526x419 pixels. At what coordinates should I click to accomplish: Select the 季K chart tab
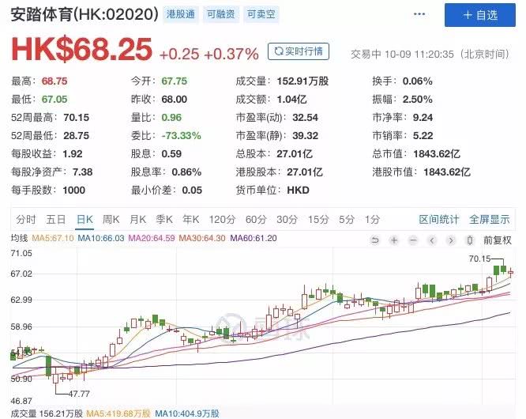[x=164, y=220]
